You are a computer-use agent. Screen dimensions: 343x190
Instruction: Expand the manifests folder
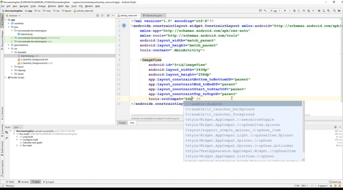pos(9,23)
